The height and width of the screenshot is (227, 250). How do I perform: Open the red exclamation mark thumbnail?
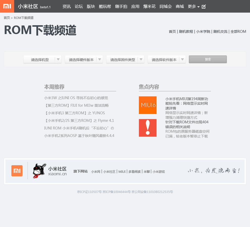point(148,128)
